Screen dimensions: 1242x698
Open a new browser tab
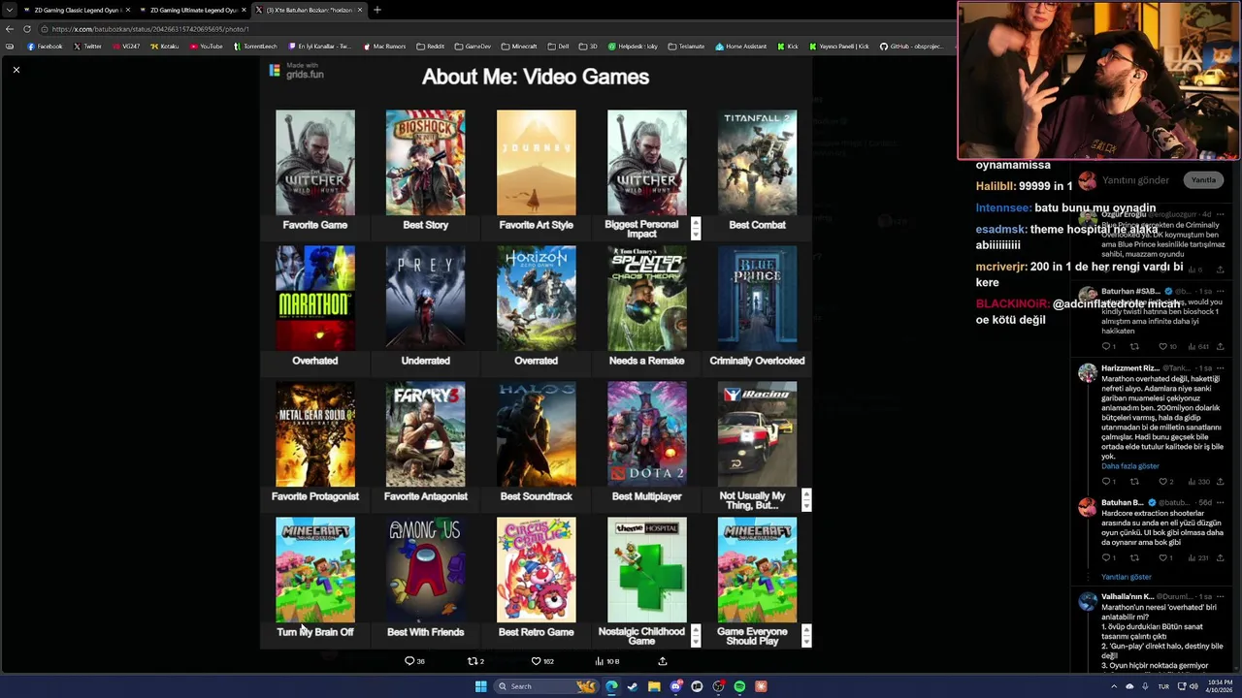(377, 10)
